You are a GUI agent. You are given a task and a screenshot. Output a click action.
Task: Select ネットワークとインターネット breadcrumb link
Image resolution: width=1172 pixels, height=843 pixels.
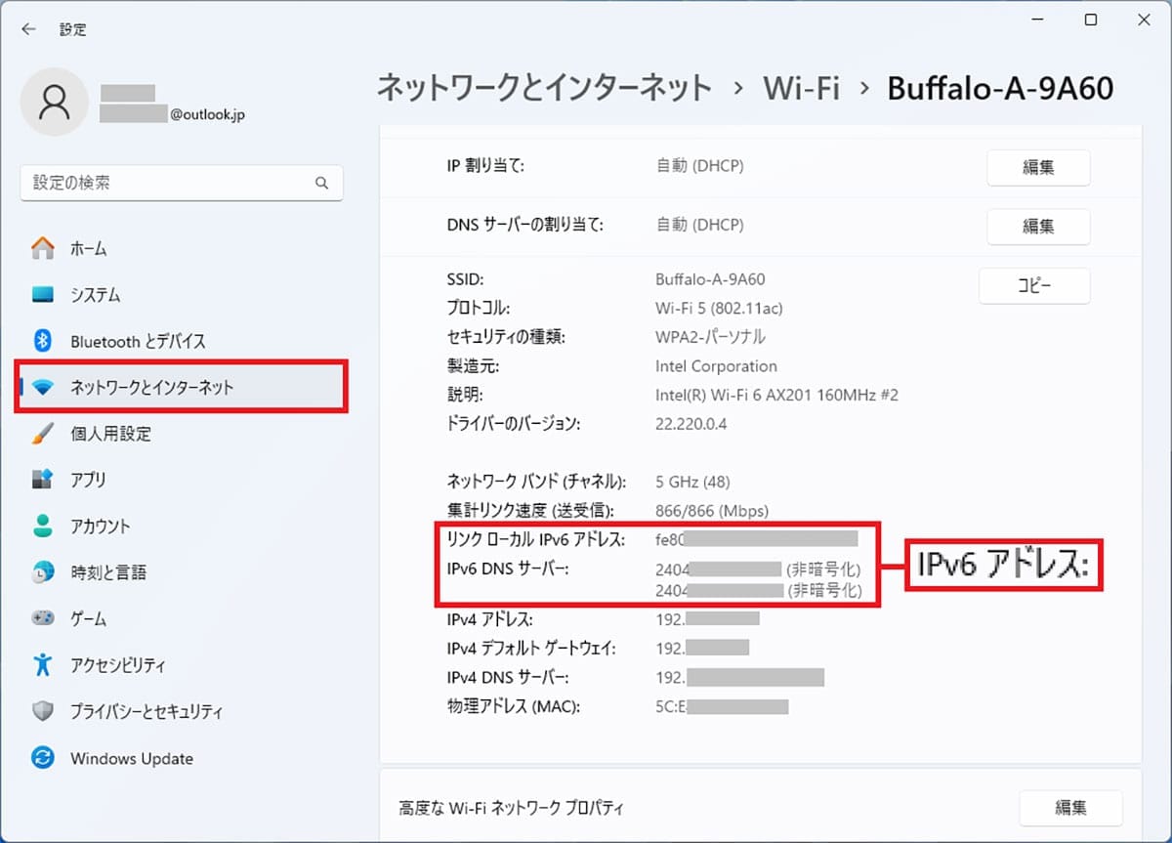pyautogui.click(x=543, y=88)
